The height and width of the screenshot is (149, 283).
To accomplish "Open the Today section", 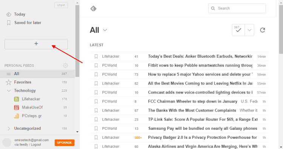I will 20,14.
